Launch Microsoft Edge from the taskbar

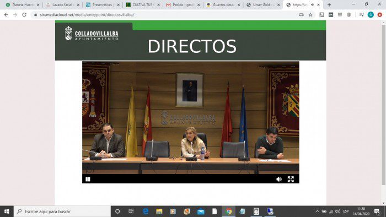[x=146, y=211]
